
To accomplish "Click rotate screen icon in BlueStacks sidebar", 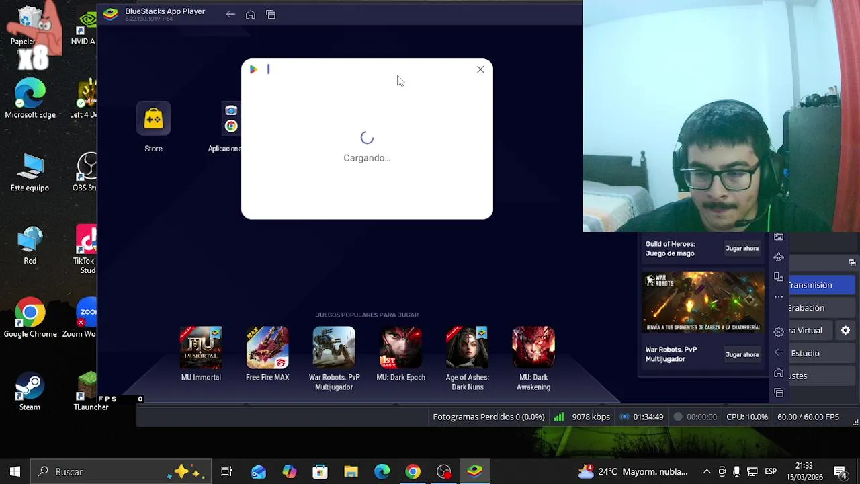I will (x=779, y=276).
